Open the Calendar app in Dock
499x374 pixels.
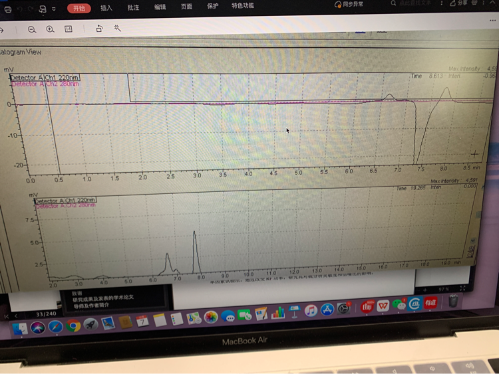(142, 322)
